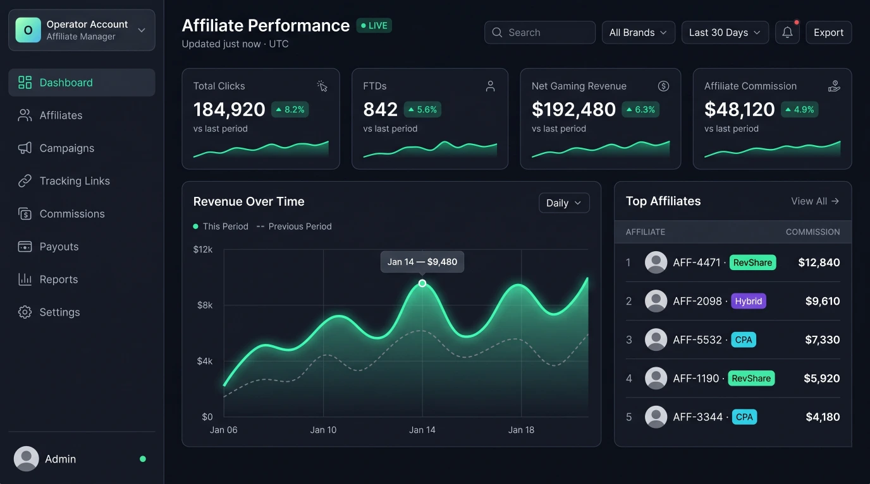Open Commissions menu item
Image resolution: width=870 pixels, height=484 pixels.
[x=82, y=214]
